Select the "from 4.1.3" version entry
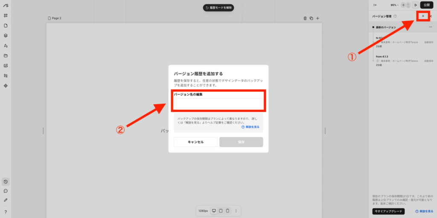Image resolution: width=437 pixels, height=218 pixels. (x=382, y=56)
